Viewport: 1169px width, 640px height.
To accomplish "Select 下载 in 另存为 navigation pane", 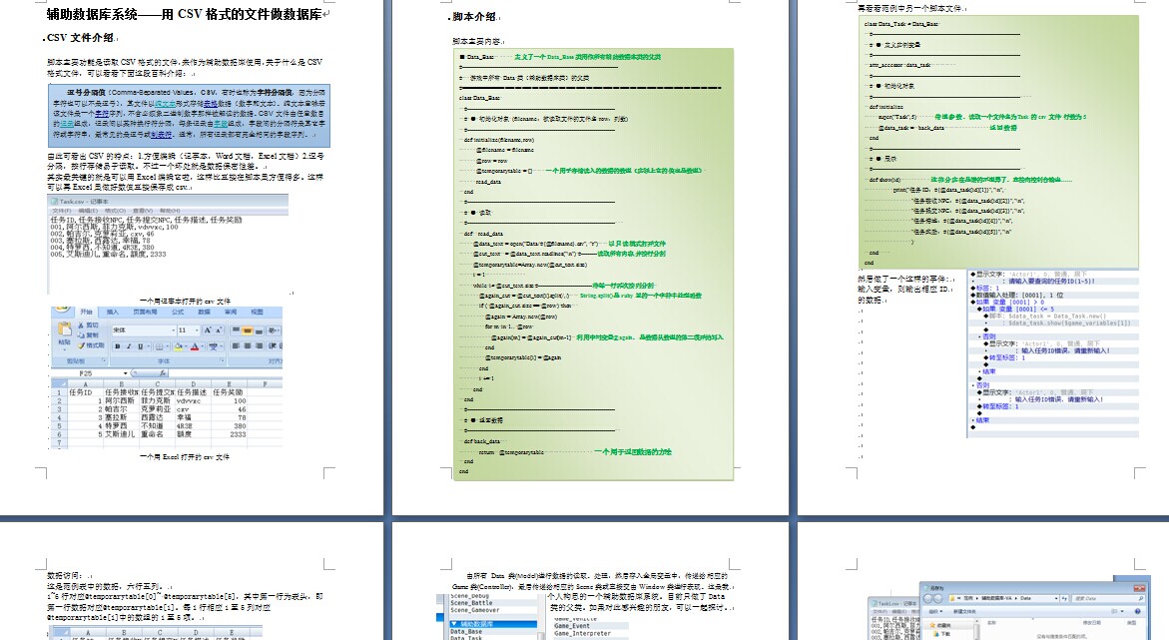I will [x=941, y=634].
